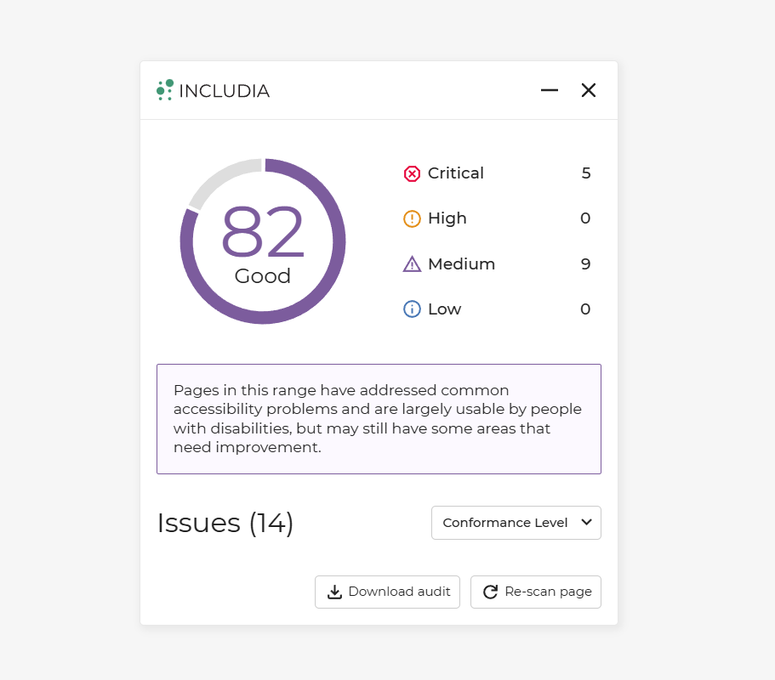The width and height of the screenshot is (775, 680).
Task: Click the Conformance Level chevron arrow
Action: click(586, 522)
